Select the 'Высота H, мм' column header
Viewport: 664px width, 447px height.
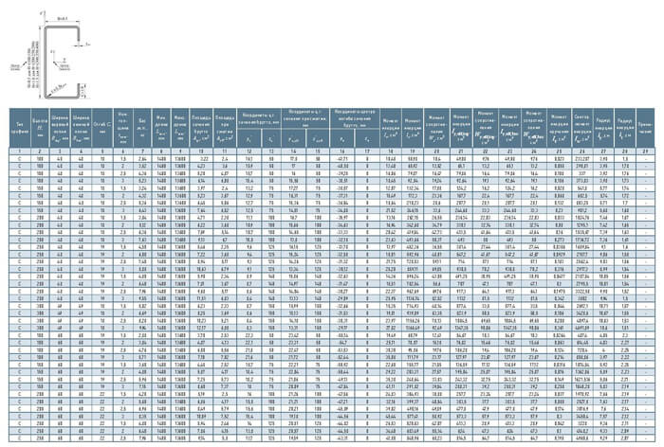pyautogui.click(x=40, y=128)
